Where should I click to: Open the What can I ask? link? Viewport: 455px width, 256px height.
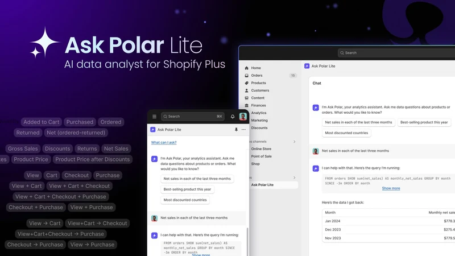164,143
